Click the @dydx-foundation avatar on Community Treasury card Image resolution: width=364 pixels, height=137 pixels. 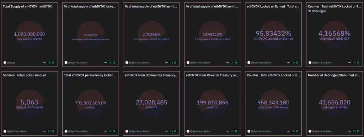coord(127,131)
